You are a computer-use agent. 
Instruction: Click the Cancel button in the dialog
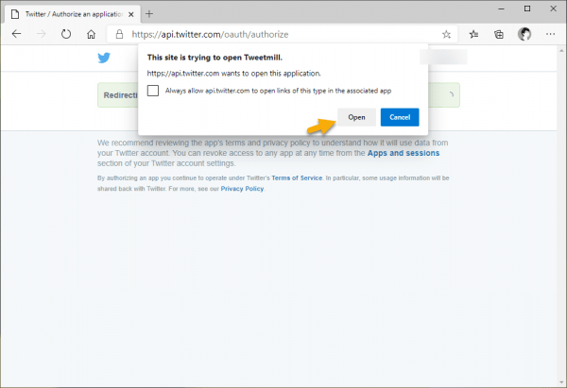400,117
